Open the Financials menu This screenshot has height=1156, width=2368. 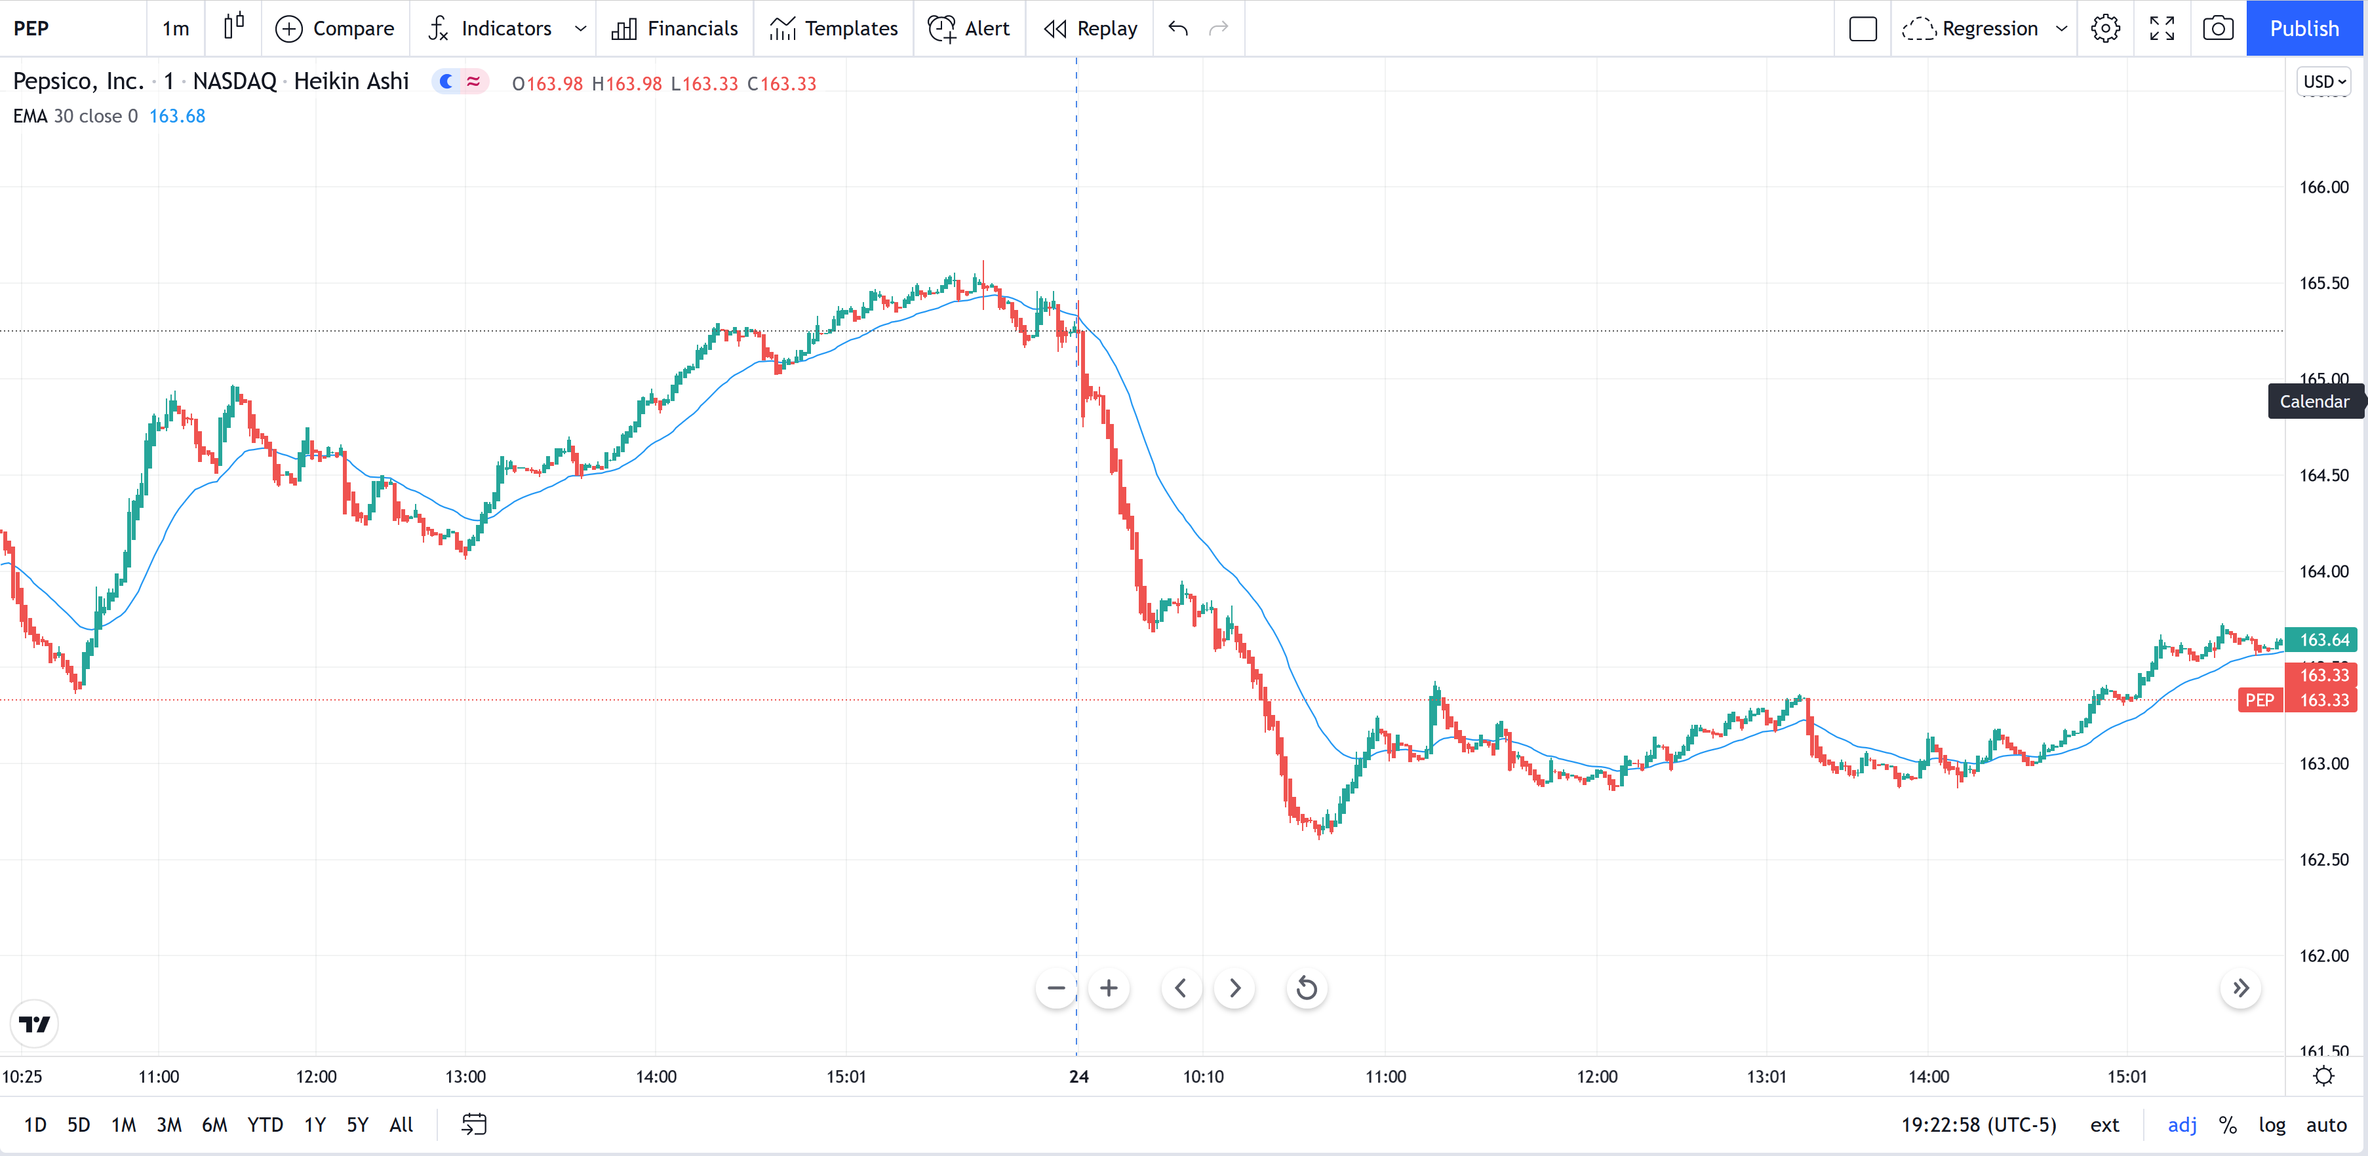pyautogui.click(x=675, y=28)
